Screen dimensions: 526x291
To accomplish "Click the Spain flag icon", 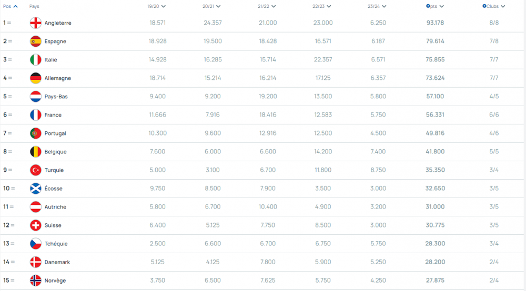I will pos(36,41).
